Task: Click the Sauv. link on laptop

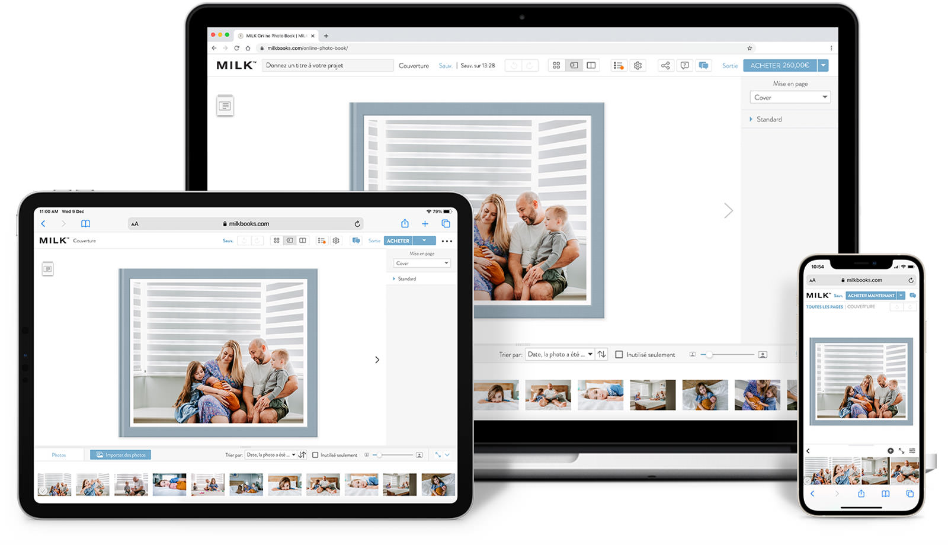Action: pyautogui.click(x=445, y=66)
